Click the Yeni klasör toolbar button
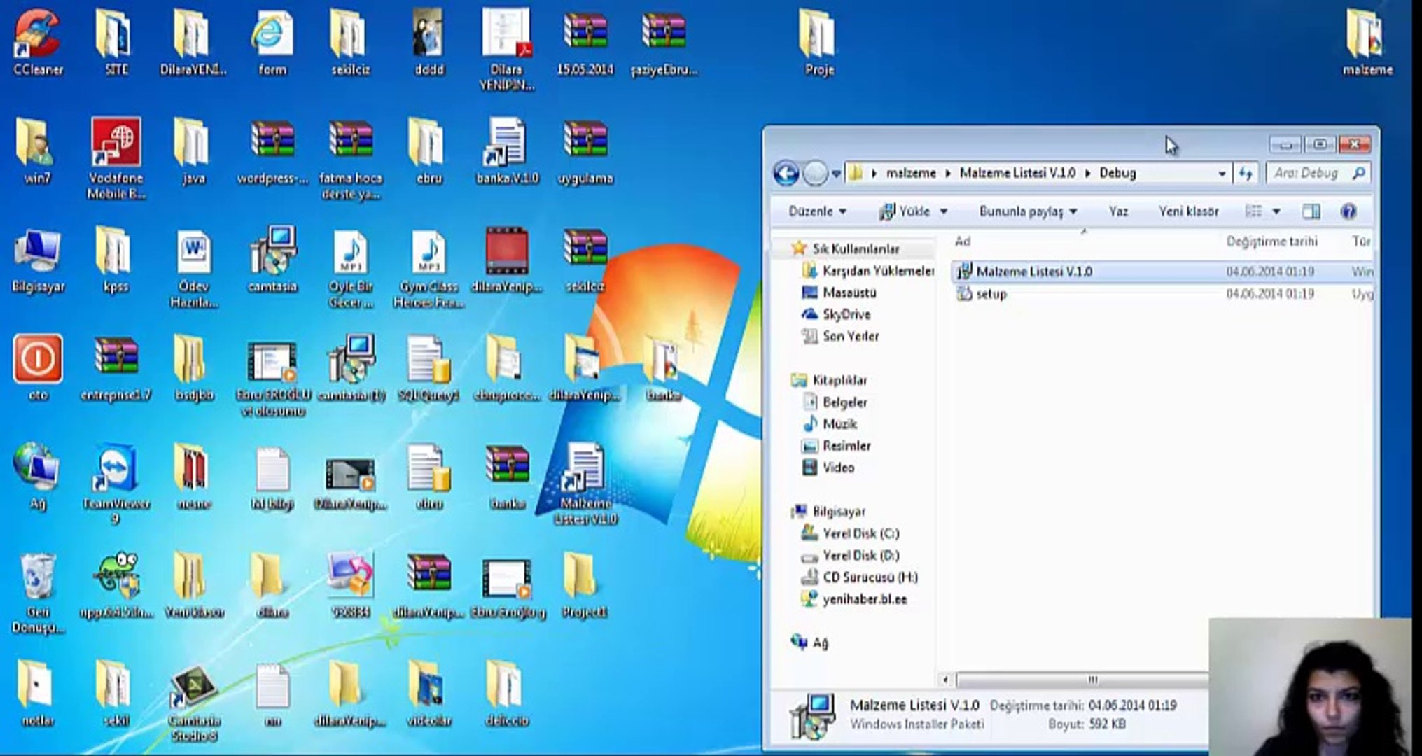 click(1188, 211)
